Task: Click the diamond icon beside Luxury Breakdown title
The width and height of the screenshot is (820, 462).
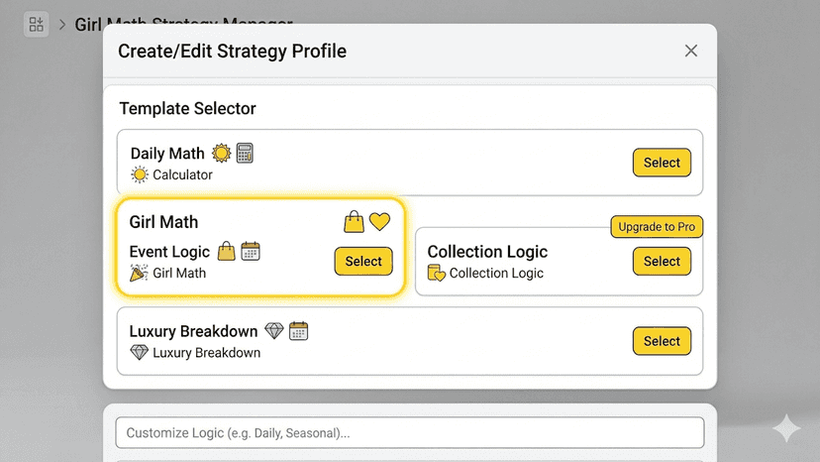Action: (x=274, y=330)
